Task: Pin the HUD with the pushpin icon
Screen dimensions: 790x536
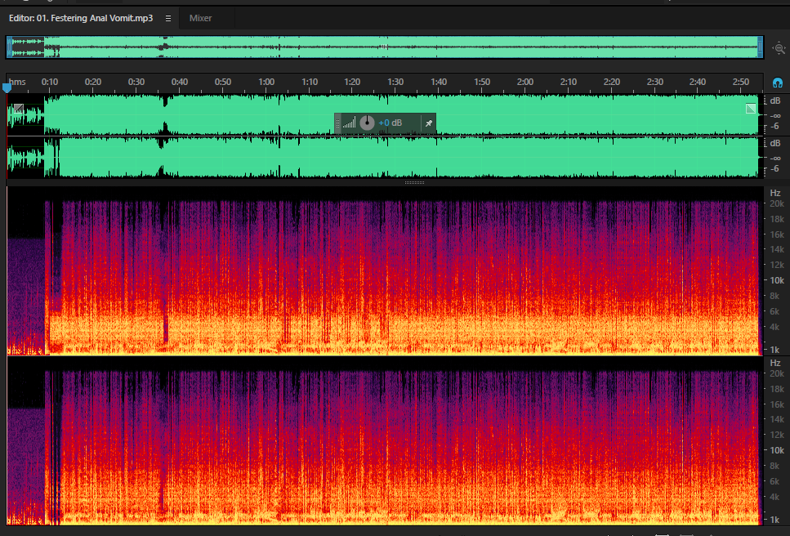Action: (428, 123)
